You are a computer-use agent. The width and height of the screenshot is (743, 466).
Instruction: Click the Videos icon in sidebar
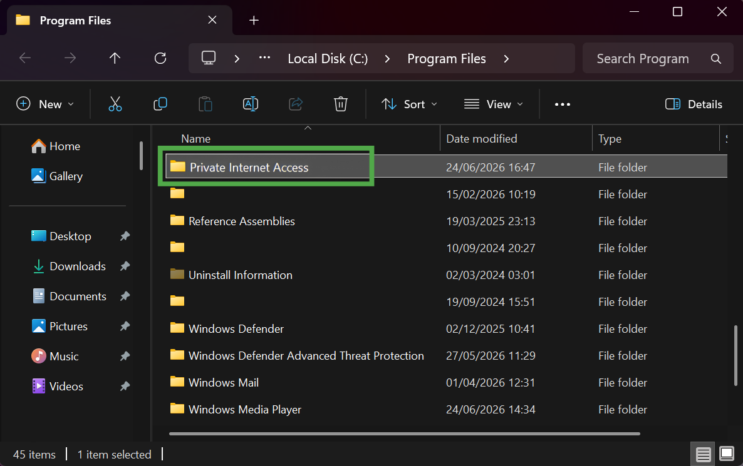click(38, 386)
